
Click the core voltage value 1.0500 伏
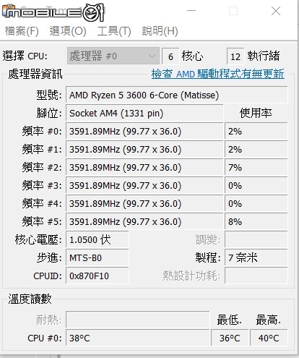click(97, 239)
